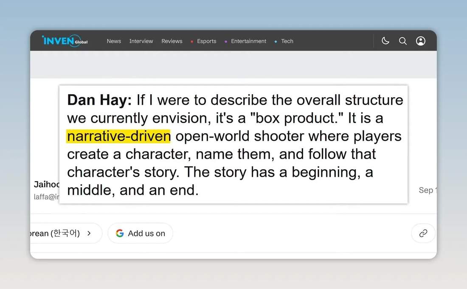The height and width of the screenshot is (289, 467).
Task: Open the Tech section
Action: pos(287,41)
